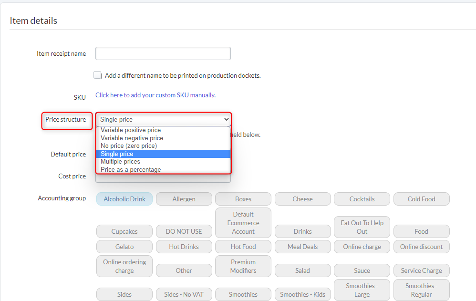Choose Price as a percentage option
476x301 pixels.
coord(131,170)
